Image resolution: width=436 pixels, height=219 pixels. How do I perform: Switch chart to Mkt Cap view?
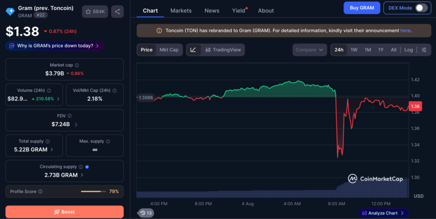pyautogui.click(x=169, y=50)
